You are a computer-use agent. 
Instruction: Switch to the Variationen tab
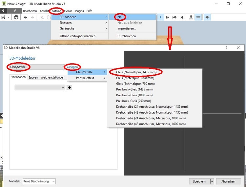pos(18,77)
